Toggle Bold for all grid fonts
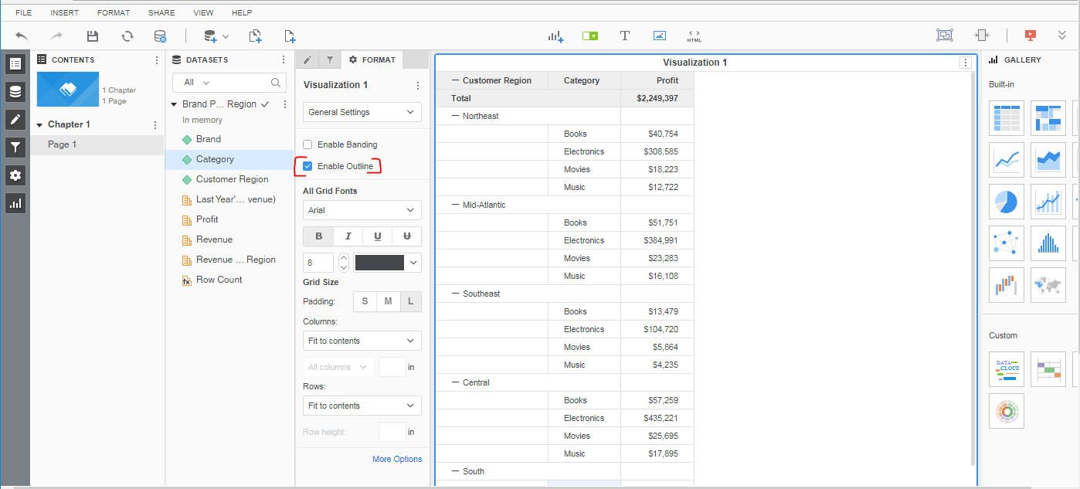 [x=318, y=236]
